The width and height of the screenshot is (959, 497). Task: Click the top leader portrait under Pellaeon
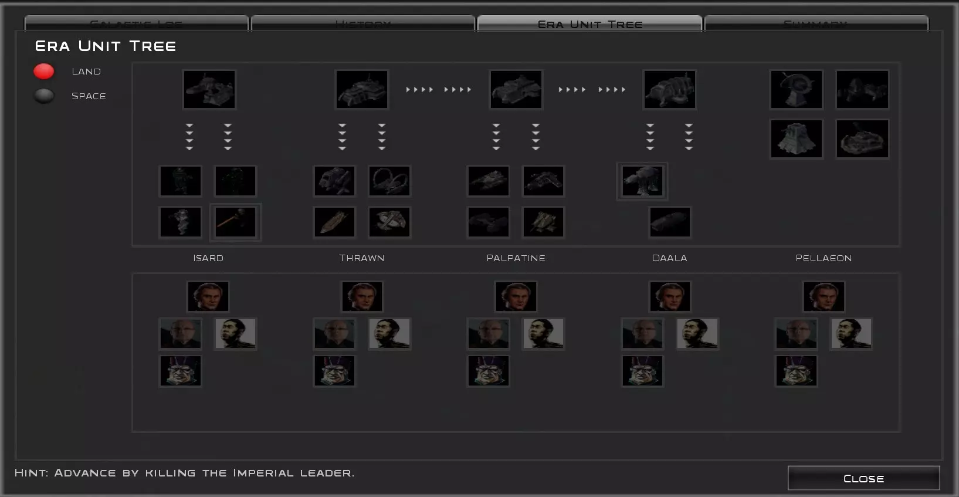(x=824, y=296)
